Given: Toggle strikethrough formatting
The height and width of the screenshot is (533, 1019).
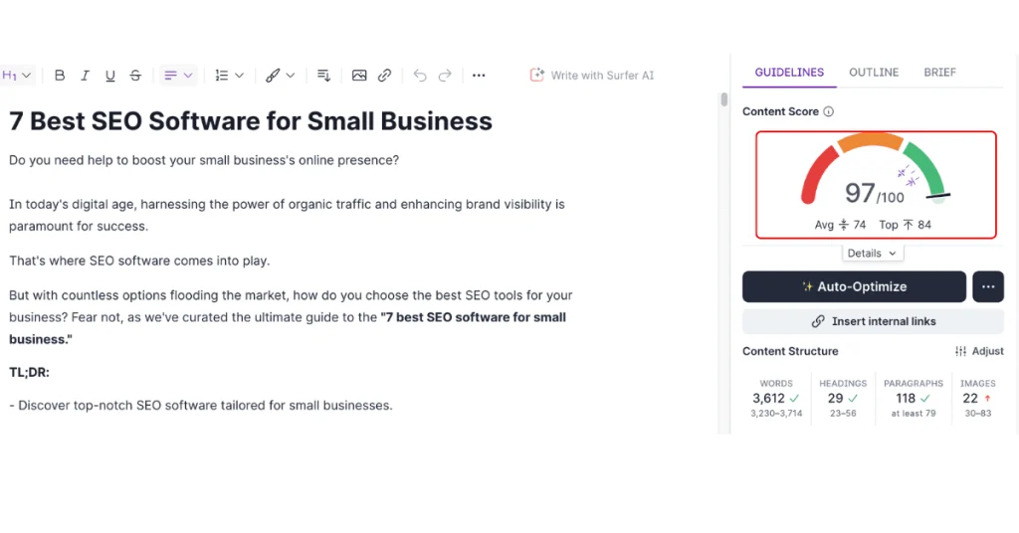Looking at the screenshot, I should (135, 76).
